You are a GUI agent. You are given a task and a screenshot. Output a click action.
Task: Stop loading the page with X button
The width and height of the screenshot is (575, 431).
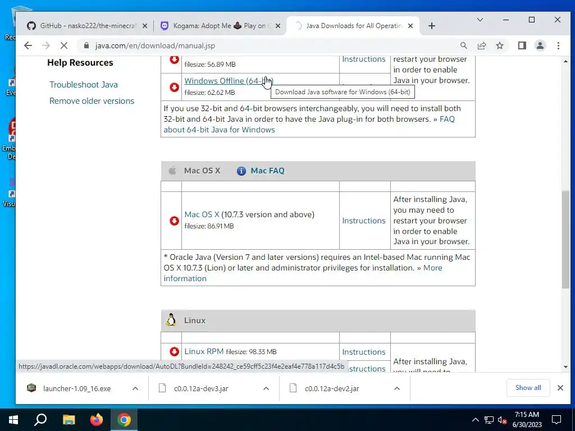(x=64, y=45)
